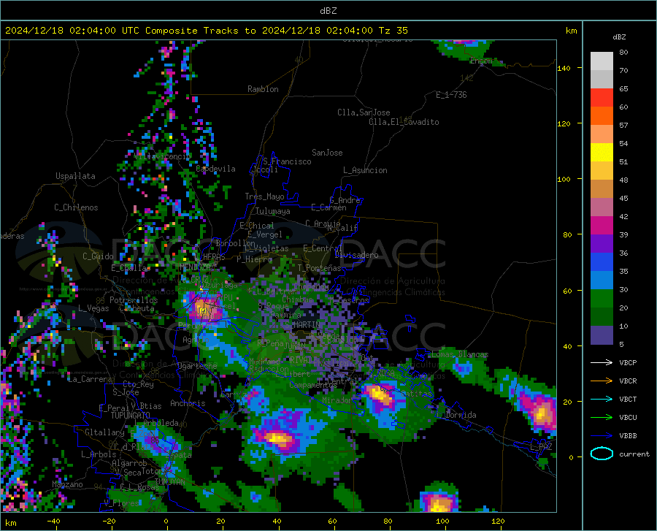The height and width of the screenshot is (531, 657).
Task: Click the 'Ramblon' map label
Action: point(263,89)
